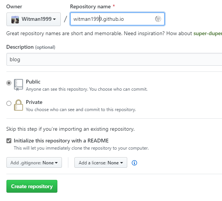Click the Initialize with a README label text
This screenshot has height=201, width=222.
click(x=61, y=141)
